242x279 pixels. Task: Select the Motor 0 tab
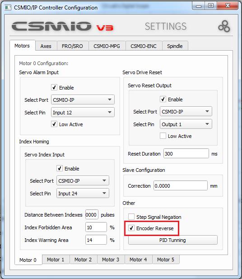(28, 260)
